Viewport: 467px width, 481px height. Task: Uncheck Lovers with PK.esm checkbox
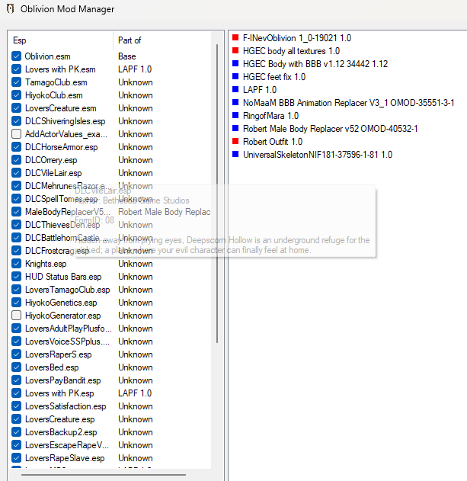coord(16,69)
